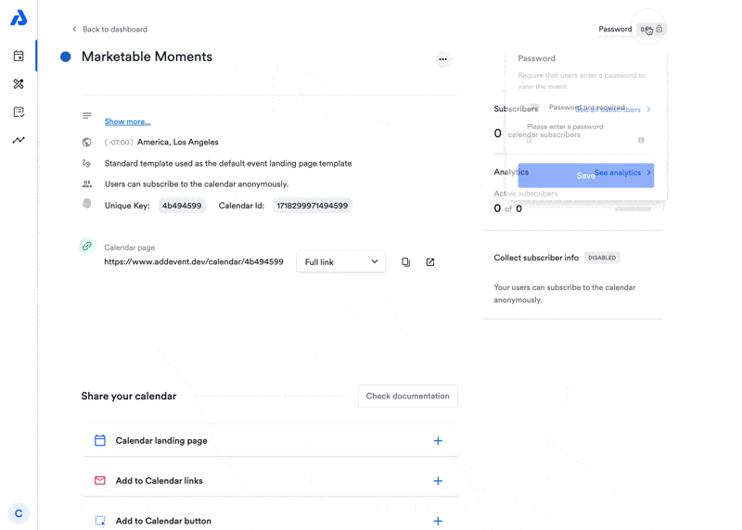The width and height of the screenshot is (742, 530).
Task: Click the Add to Calendar links envelope icon
Action: pyautogui.click(x=100, y=480)
